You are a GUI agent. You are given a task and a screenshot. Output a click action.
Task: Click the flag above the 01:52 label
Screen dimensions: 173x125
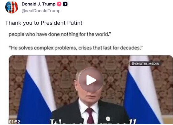[37, 90]
